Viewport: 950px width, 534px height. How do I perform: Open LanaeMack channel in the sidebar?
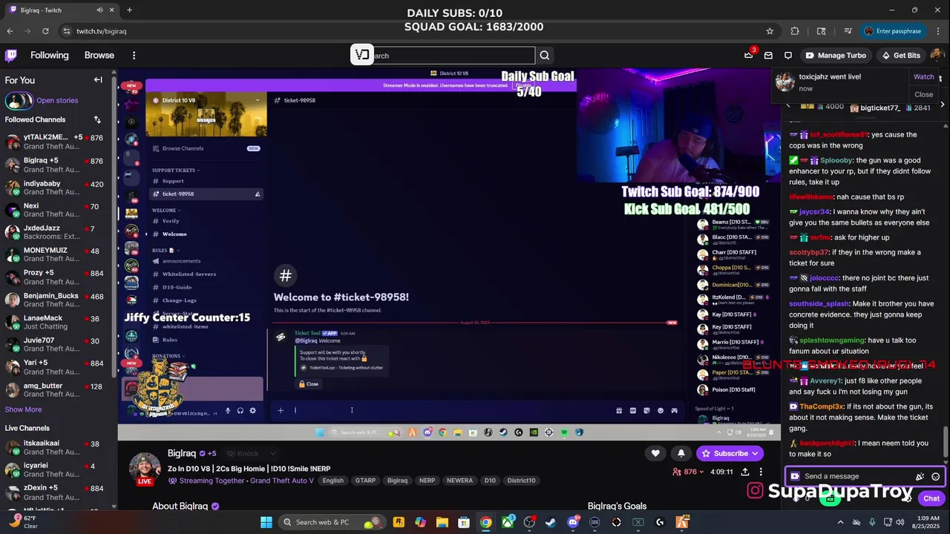pos(58,323)
